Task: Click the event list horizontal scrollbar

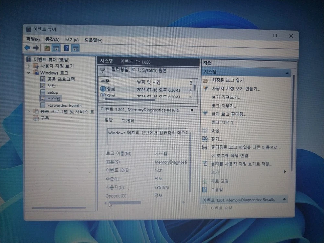Action: point(130,100)
